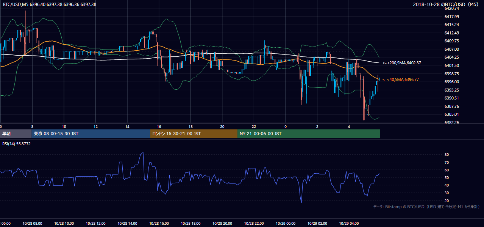Click hour label 18 under the price chart
This screenshot has width=484, height=227.
[x=191, y=126]
